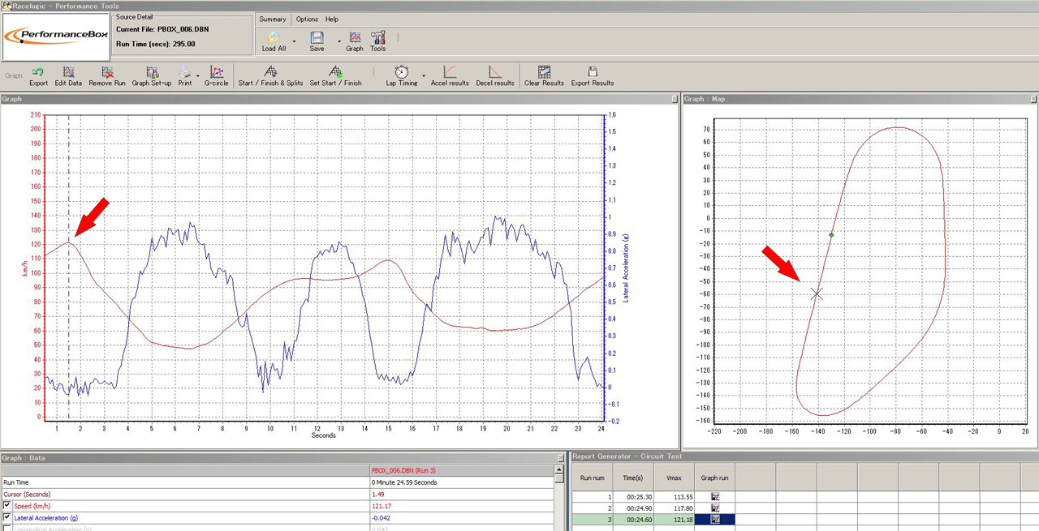Open the Lap Timing dropdown arrow
The height and width of the screenshot is (531, 1039).
[x=424, y=76]
